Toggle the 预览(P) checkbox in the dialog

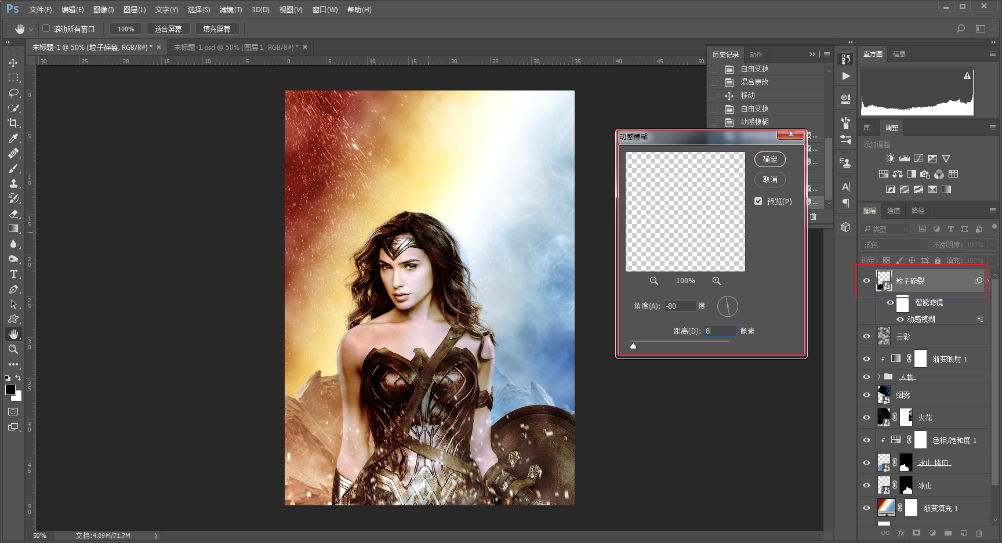[758, 201]
